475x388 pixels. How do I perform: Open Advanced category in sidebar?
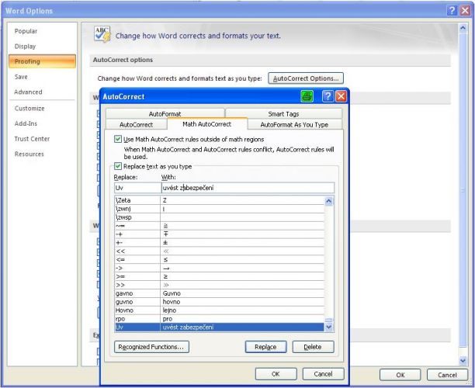pos(28,92)
